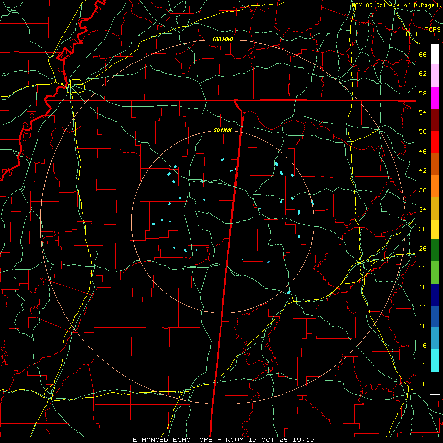The width and height of the screenshot is (443, 443).
Task: Pick the cyan 10 kft legend swatch
Action: point(435,361)
